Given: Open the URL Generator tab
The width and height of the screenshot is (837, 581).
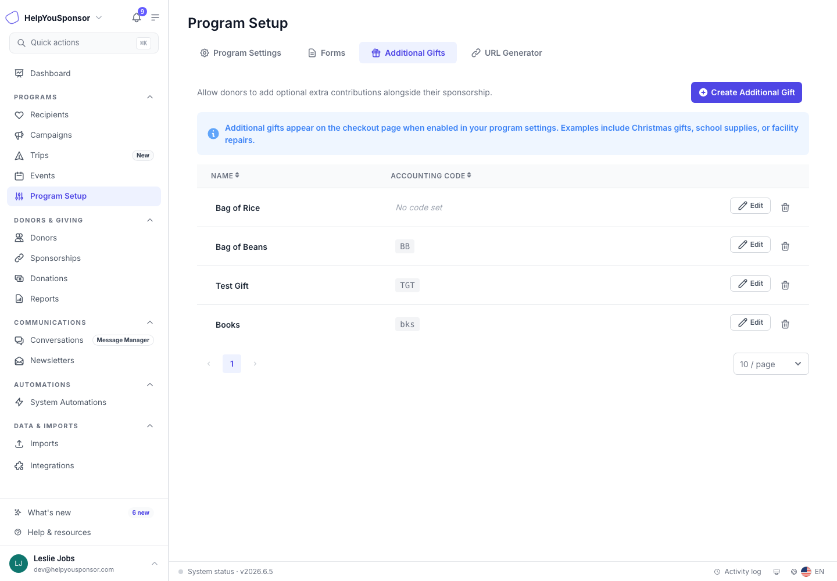Looking at the screenshot, I should point(506,53).
